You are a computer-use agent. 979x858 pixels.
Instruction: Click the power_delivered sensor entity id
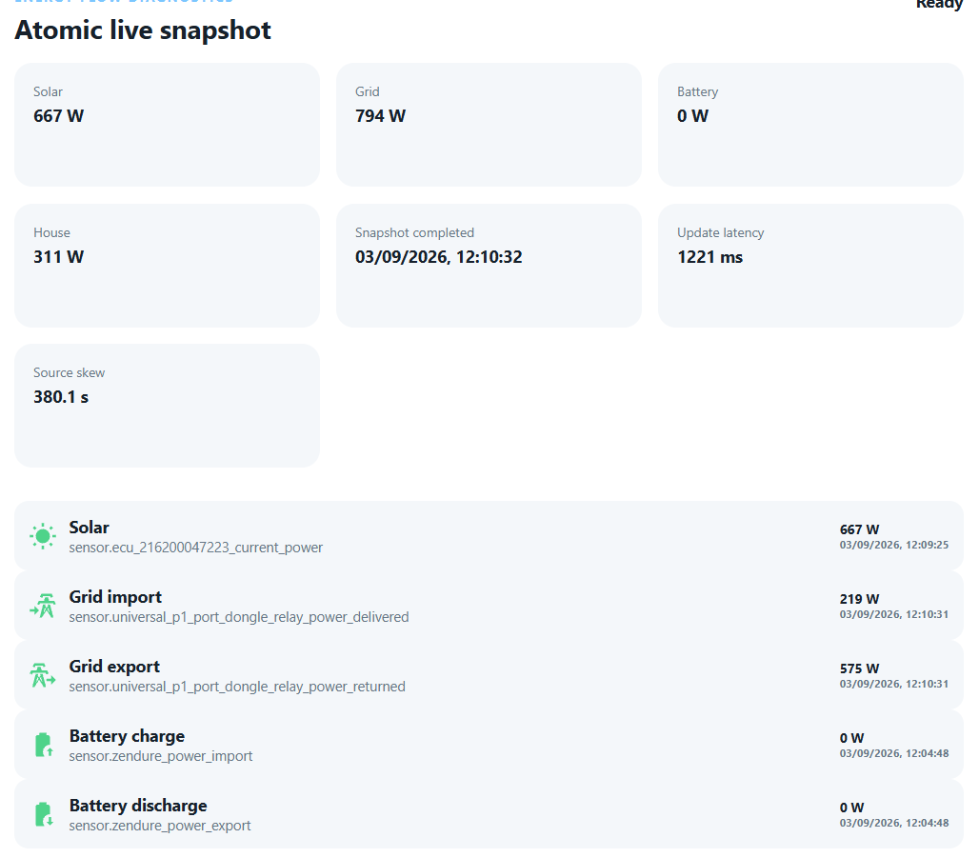pos(238,617)
